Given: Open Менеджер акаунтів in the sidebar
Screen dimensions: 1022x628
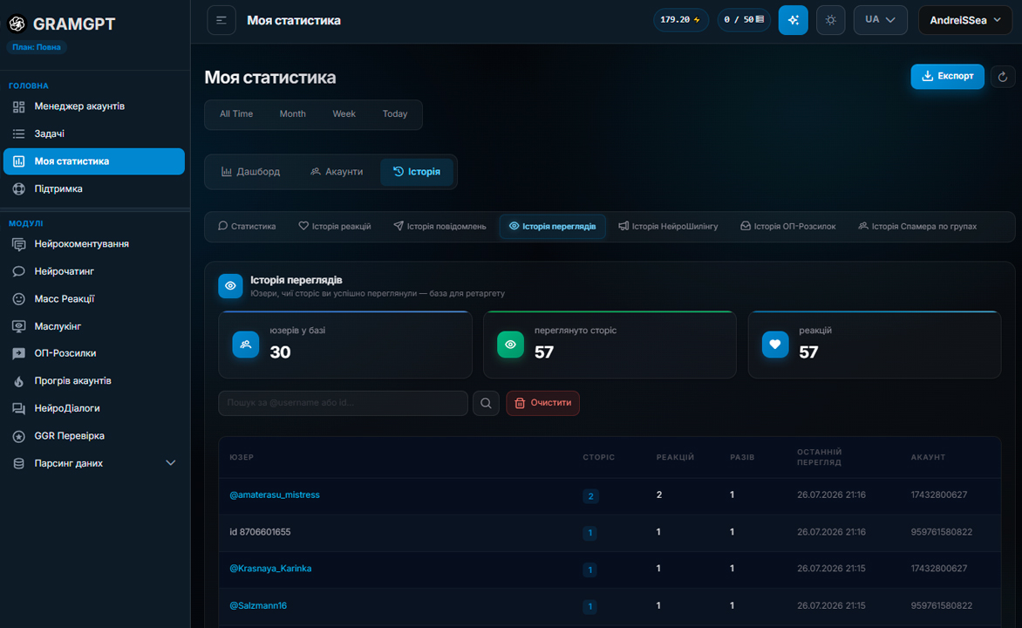Looking at the screenshot, I should [x=94, y=106].
